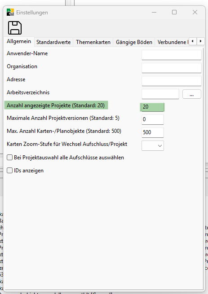Click the Adresse label
The width and height of the screenshot is (208, 294).
pyautogui.click(x=16, y=79)
